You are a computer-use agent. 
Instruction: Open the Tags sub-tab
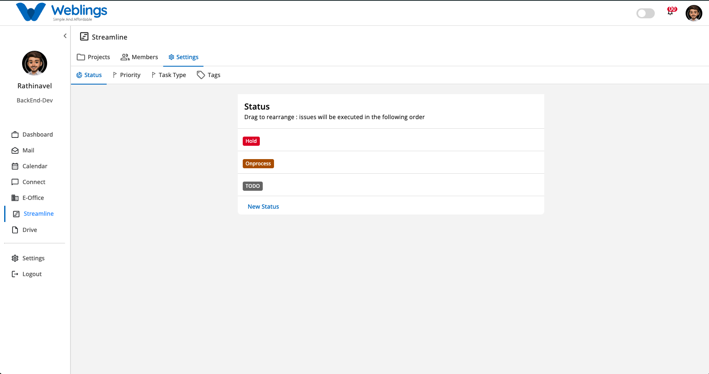(x=209, y=75)
